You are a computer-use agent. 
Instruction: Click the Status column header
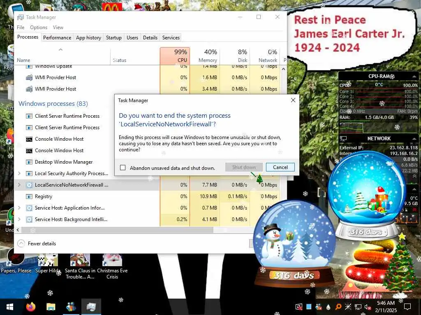point(135,56)
